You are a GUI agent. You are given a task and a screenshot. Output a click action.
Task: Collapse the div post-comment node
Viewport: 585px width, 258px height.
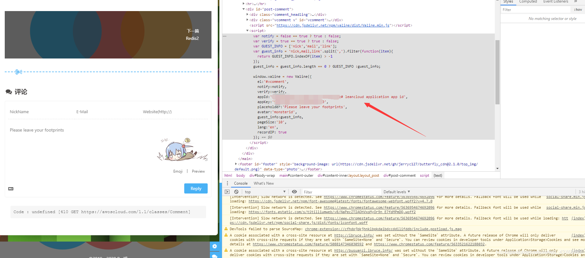pyautogui.click(x=243, y=9)
